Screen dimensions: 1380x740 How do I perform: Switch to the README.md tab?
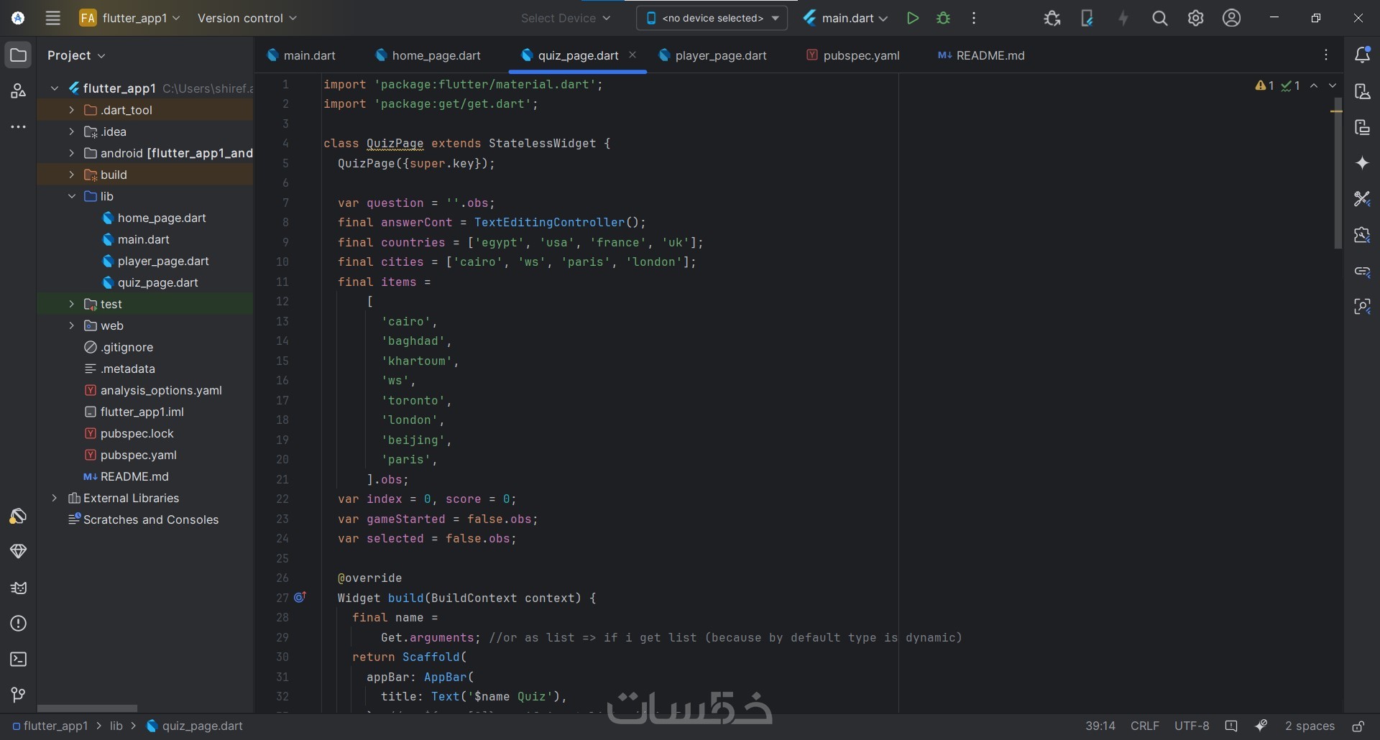click(981, 55)
